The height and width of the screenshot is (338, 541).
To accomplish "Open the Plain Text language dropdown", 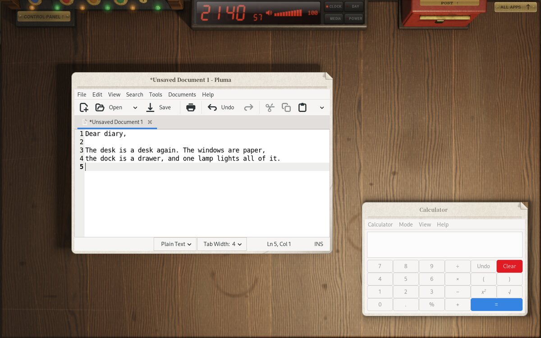I will pos(175,244).
